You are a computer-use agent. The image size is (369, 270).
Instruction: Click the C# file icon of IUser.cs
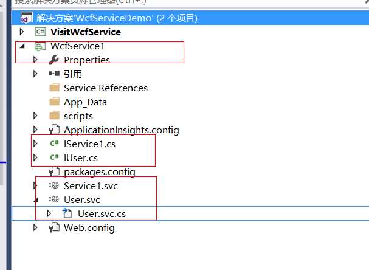(54, 157)
